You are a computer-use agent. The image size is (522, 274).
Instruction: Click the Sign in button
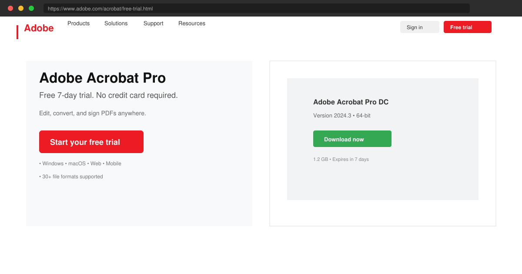[x=420, y=27]
